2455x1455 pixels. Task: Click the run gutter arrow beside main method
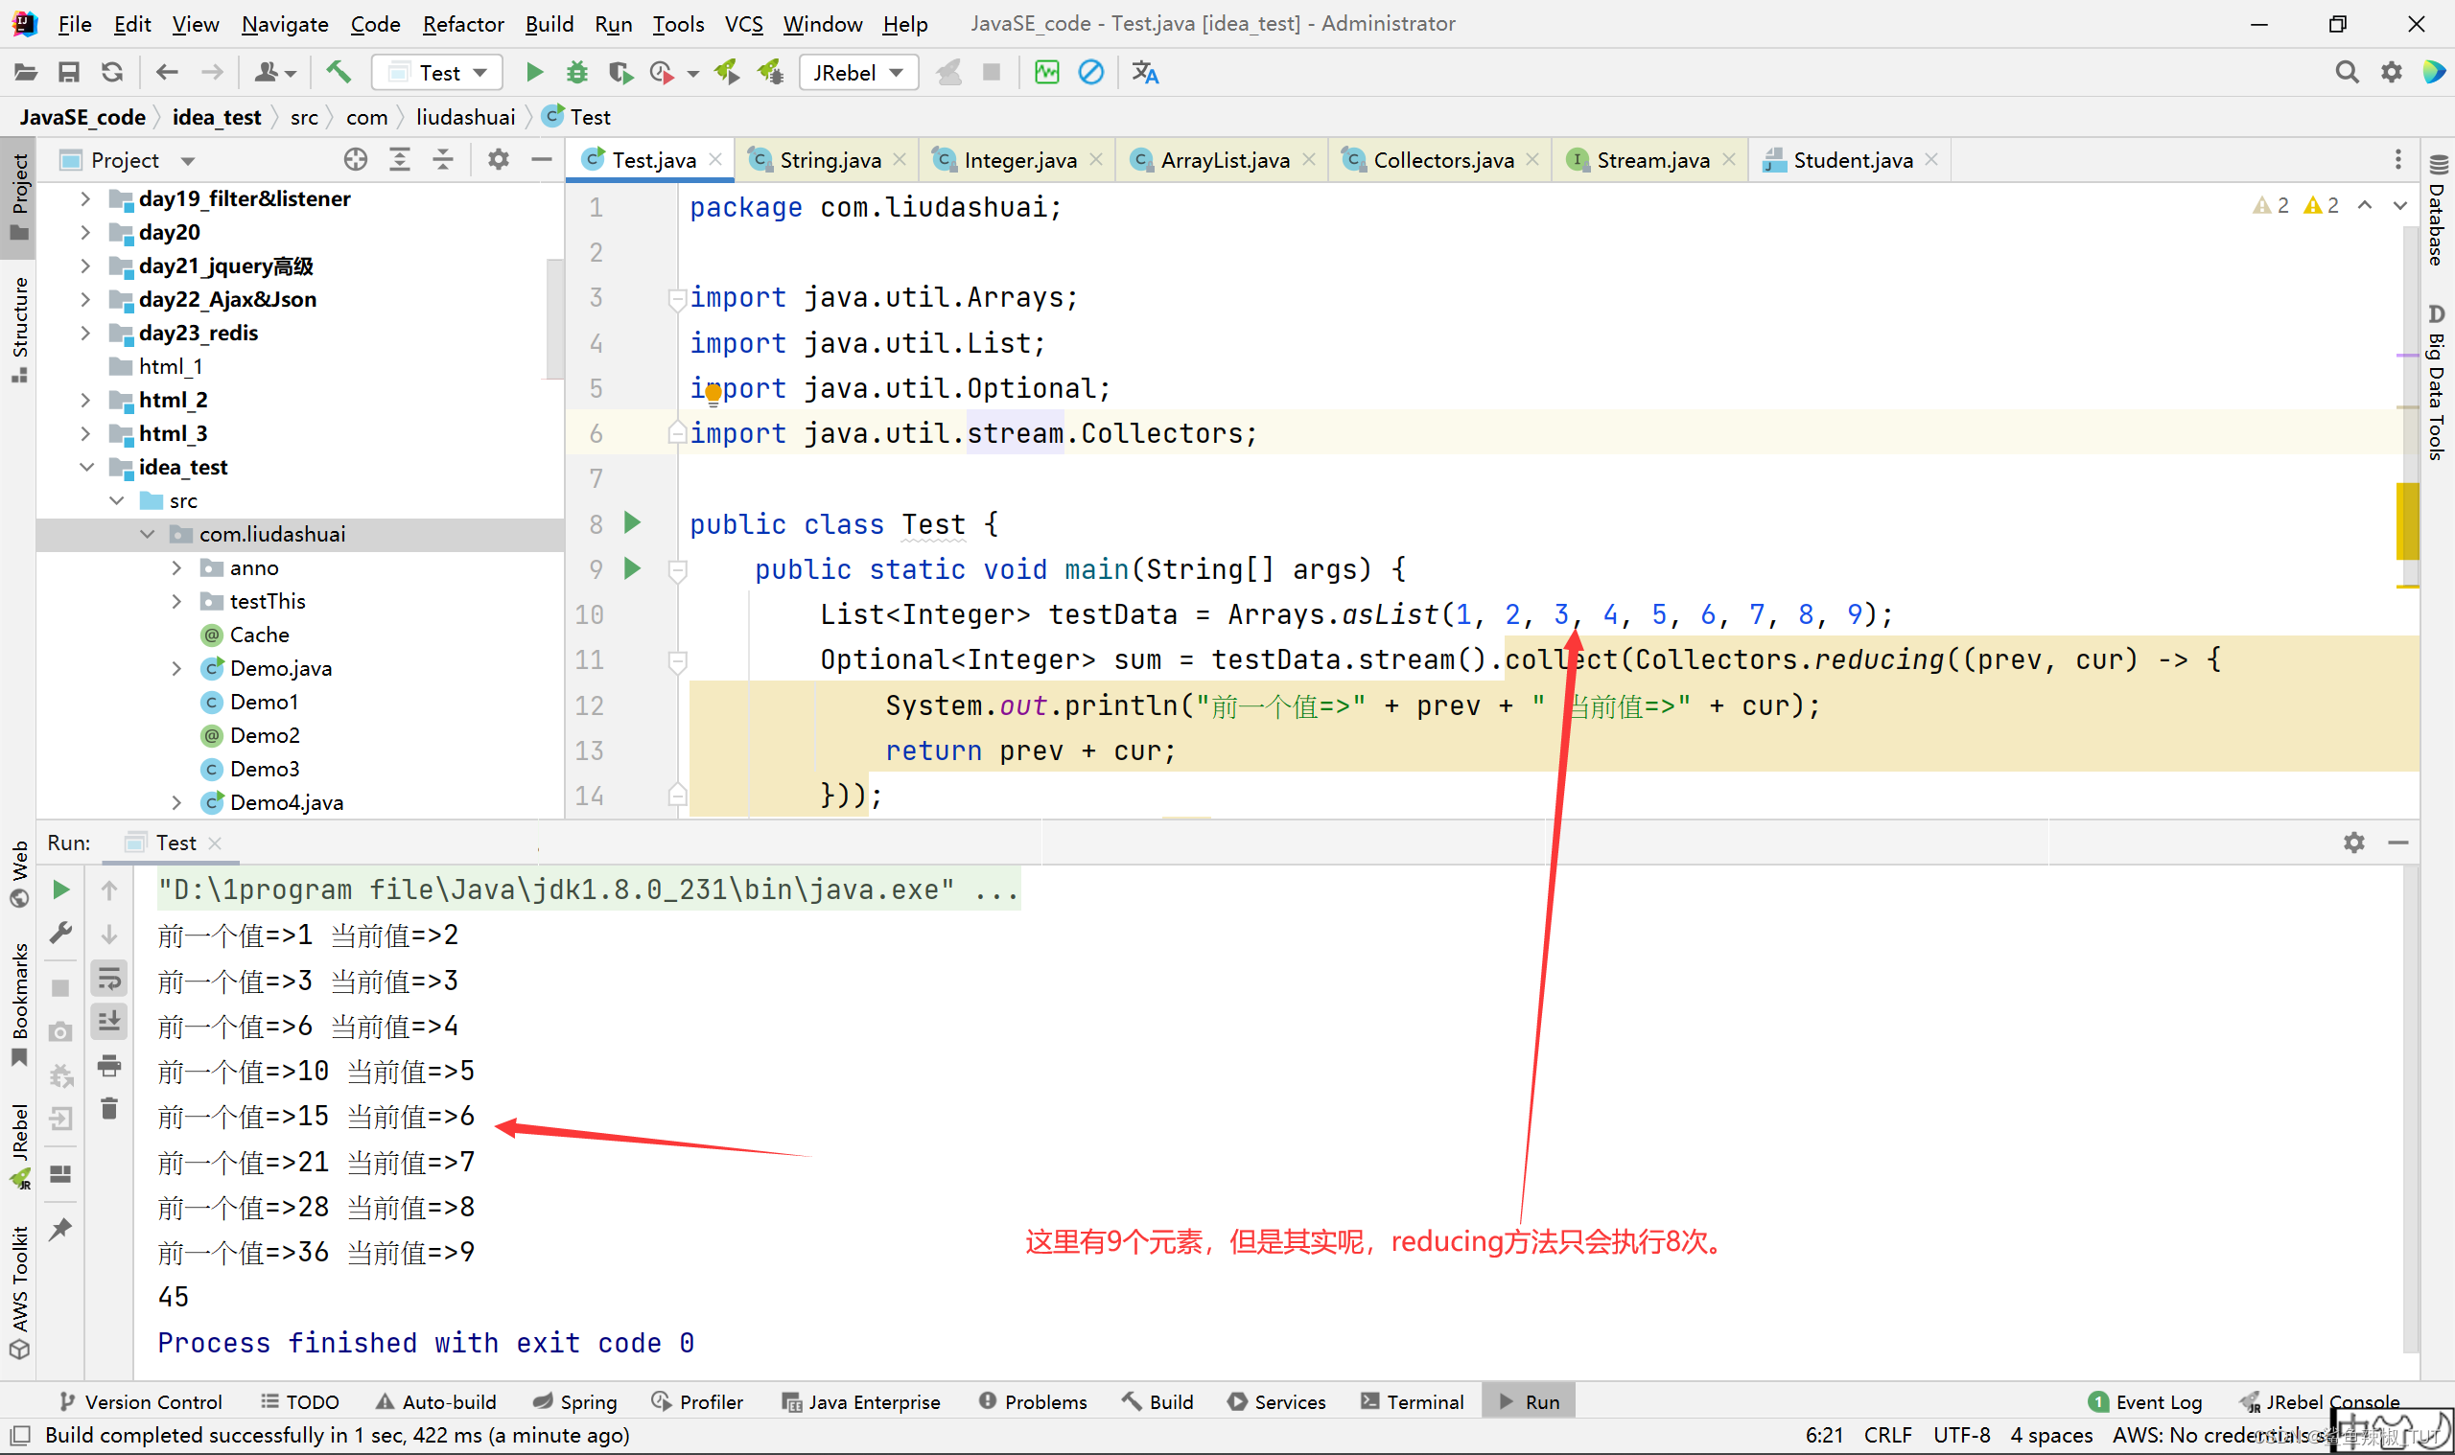(x=633, y=568)
